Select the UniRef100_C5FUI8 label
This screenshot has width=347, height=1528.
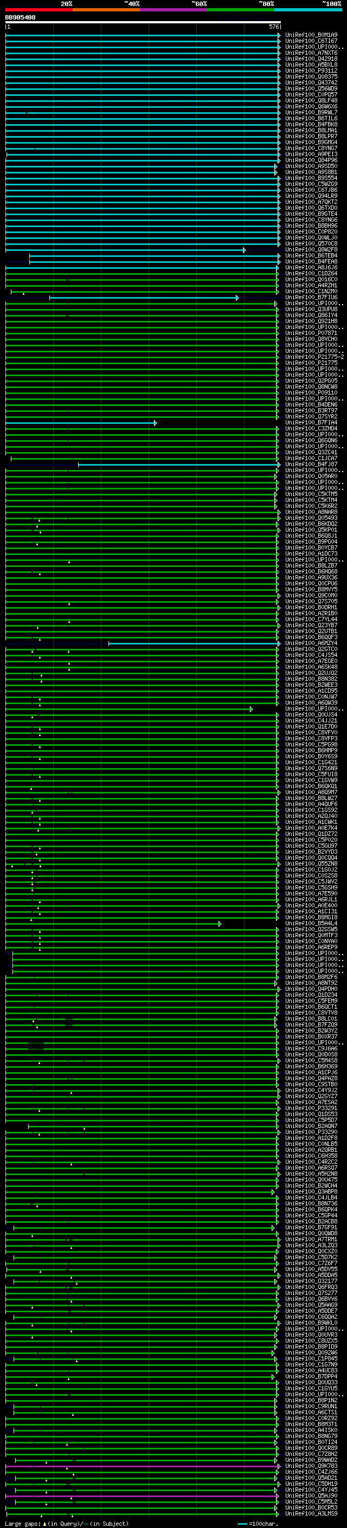pyautogui.click(x=311, y=774)
